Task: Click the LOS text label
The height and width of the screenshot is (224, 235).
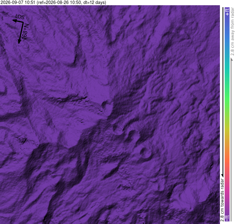Action: pyautogui.click(x=20, y=17)
